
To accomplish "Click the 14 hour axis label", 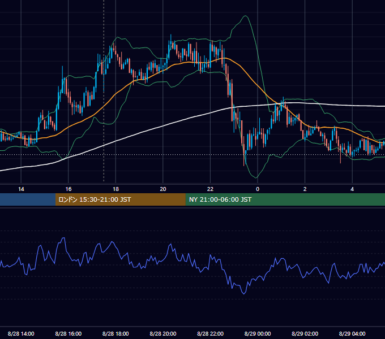I will coord(21,189).
